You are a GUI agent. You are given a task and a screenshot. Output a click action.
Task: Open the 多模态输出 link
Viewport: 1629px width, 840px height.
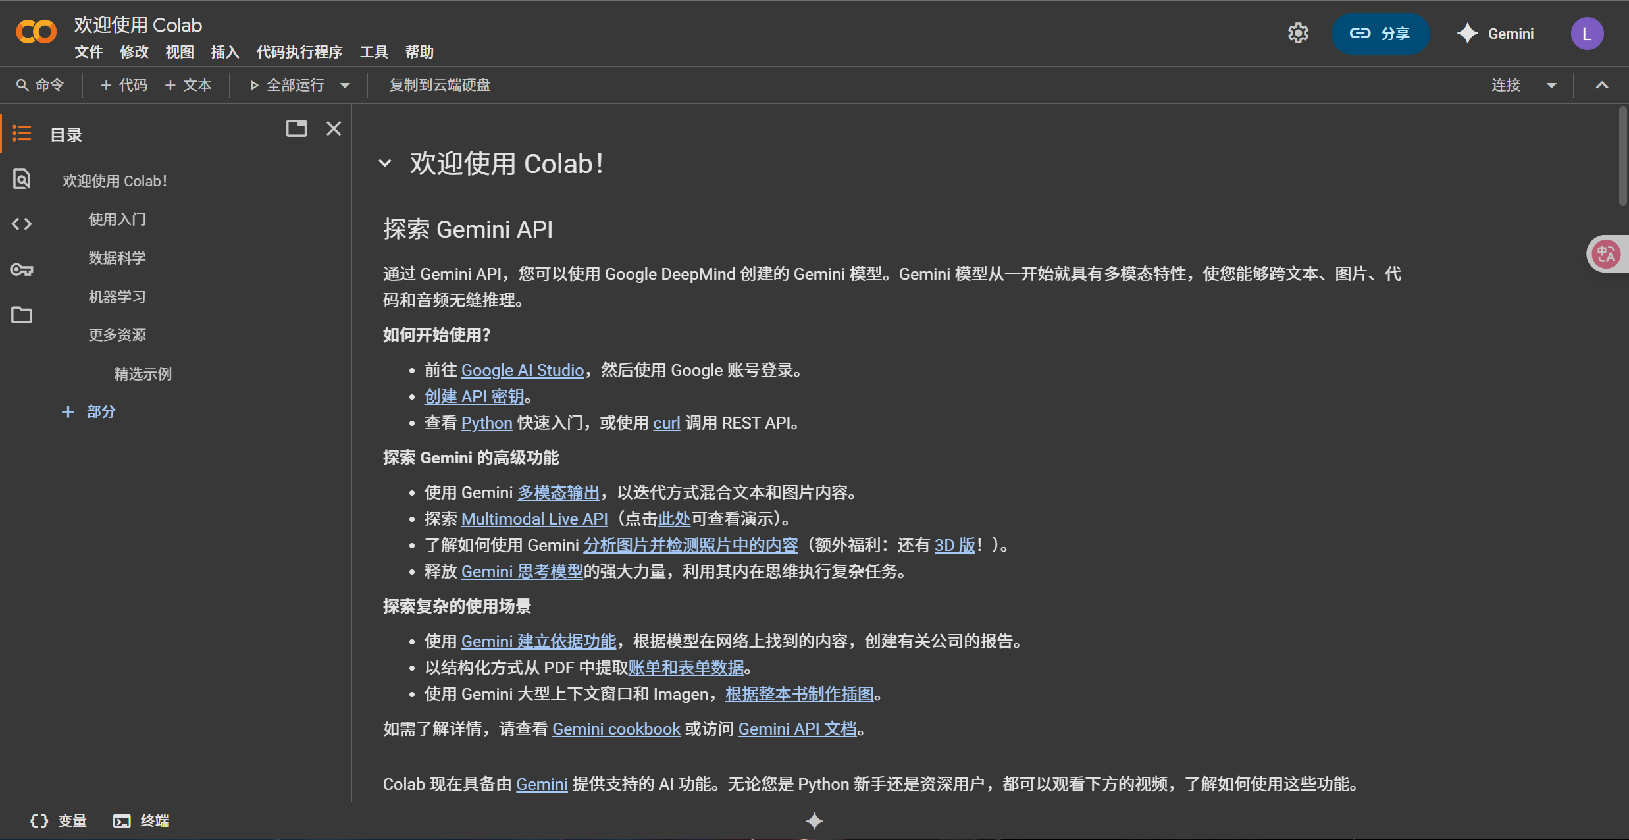(x=558, y=492)
